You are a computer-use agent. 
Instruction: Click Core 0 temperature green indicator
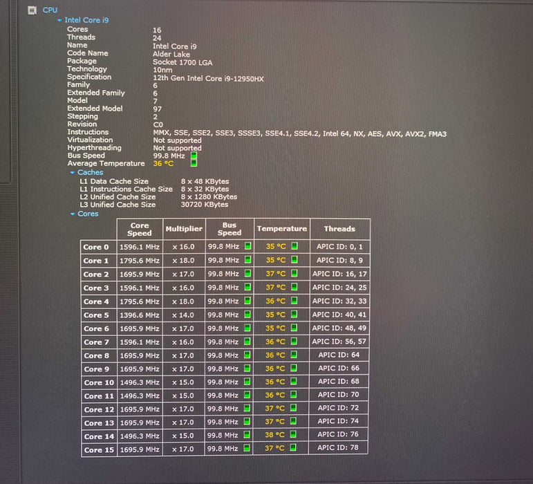point(294,246)
